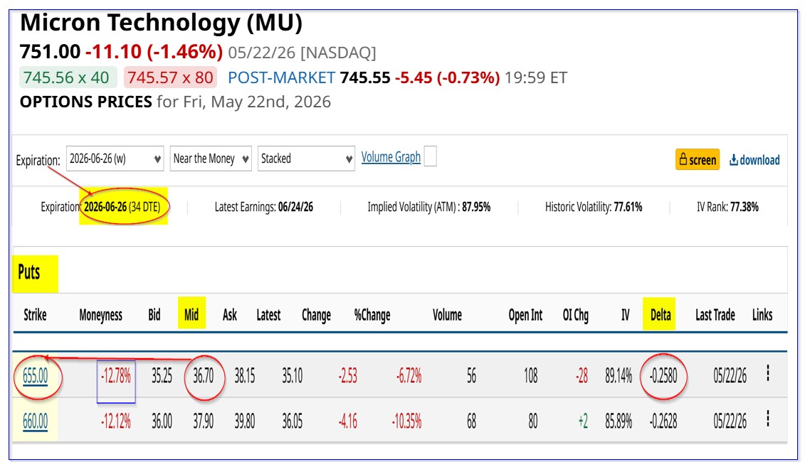
Task: Click Implied Volatility (ATM) 87.95%
Action: click(428, 207)
